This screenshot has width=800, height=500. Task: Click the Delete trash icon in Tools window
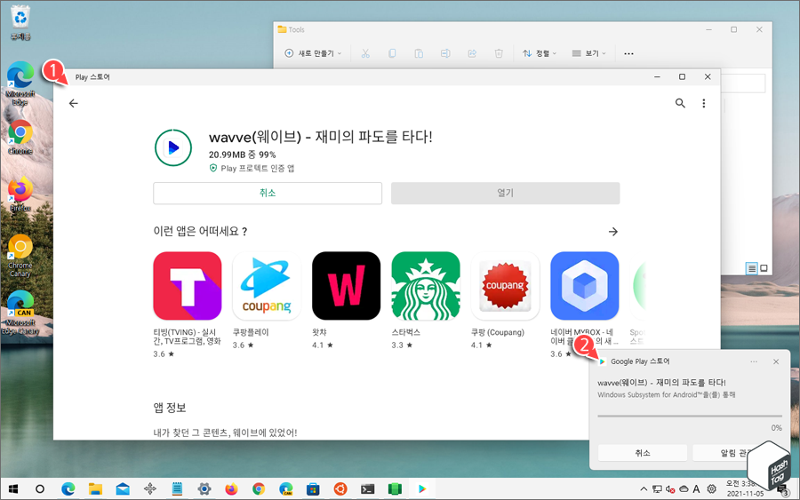point(499,53)
